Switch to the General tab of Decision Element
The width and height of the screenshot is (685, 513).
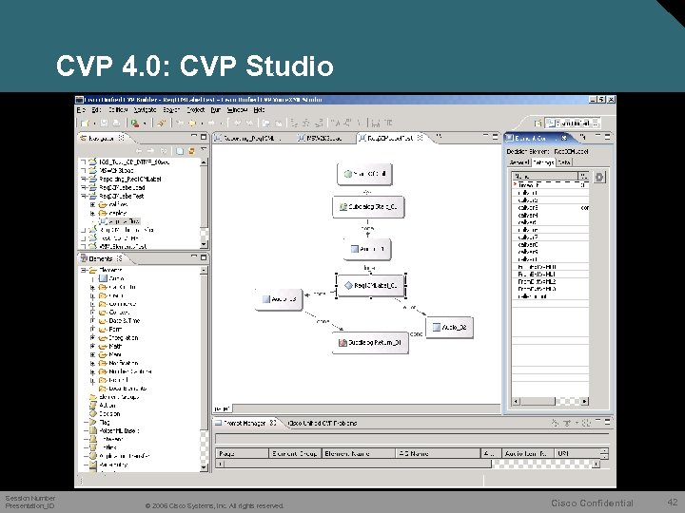[519, 162]
